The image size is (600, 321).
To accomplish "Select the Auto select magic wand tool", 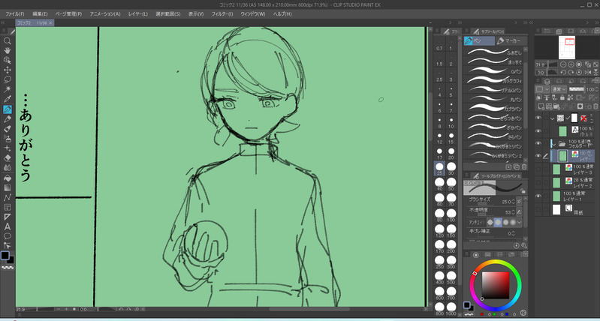I will click(x=8, y=89).
